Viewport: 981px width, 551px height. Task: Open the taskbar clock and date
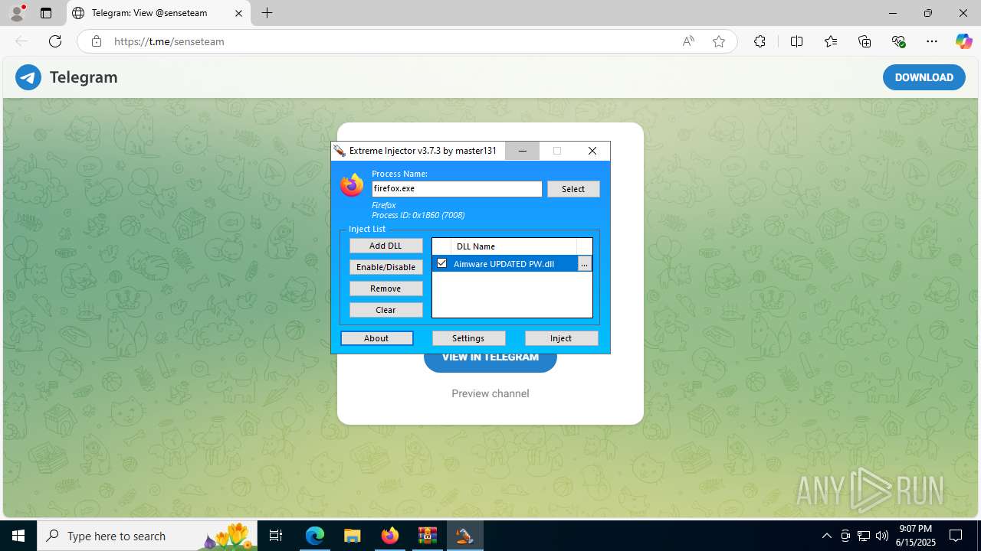pos(915,536)
